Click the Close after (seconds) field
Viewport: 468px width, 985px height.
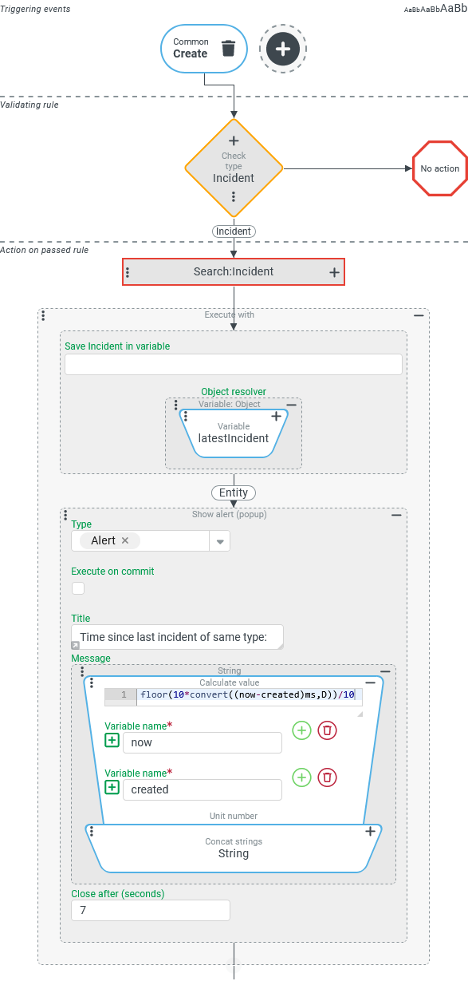tap(151, 911)
